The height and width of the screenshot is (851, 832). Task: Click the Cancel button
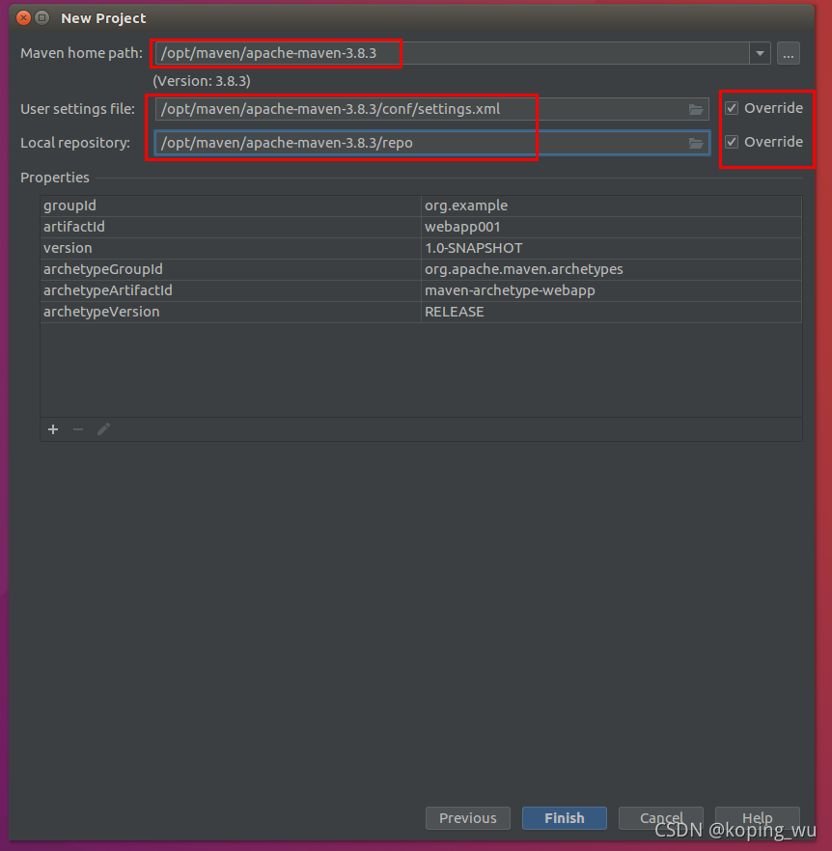click(x=661, y=818)
